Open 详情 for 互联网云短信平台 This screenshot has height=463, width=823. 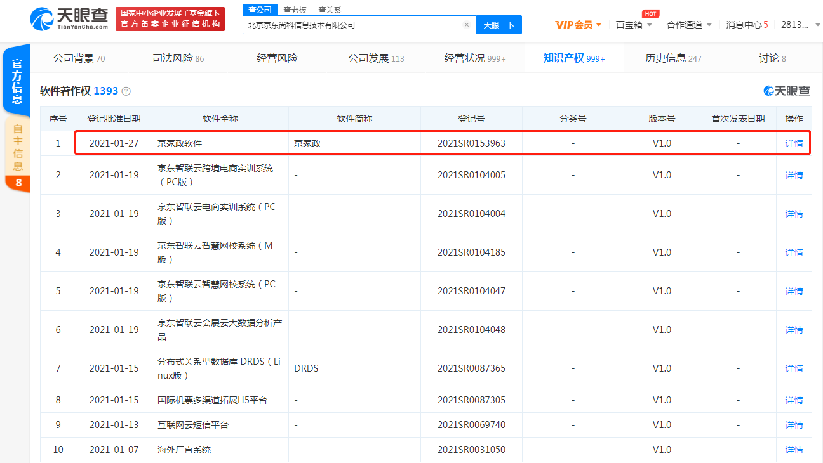[794, 425]
